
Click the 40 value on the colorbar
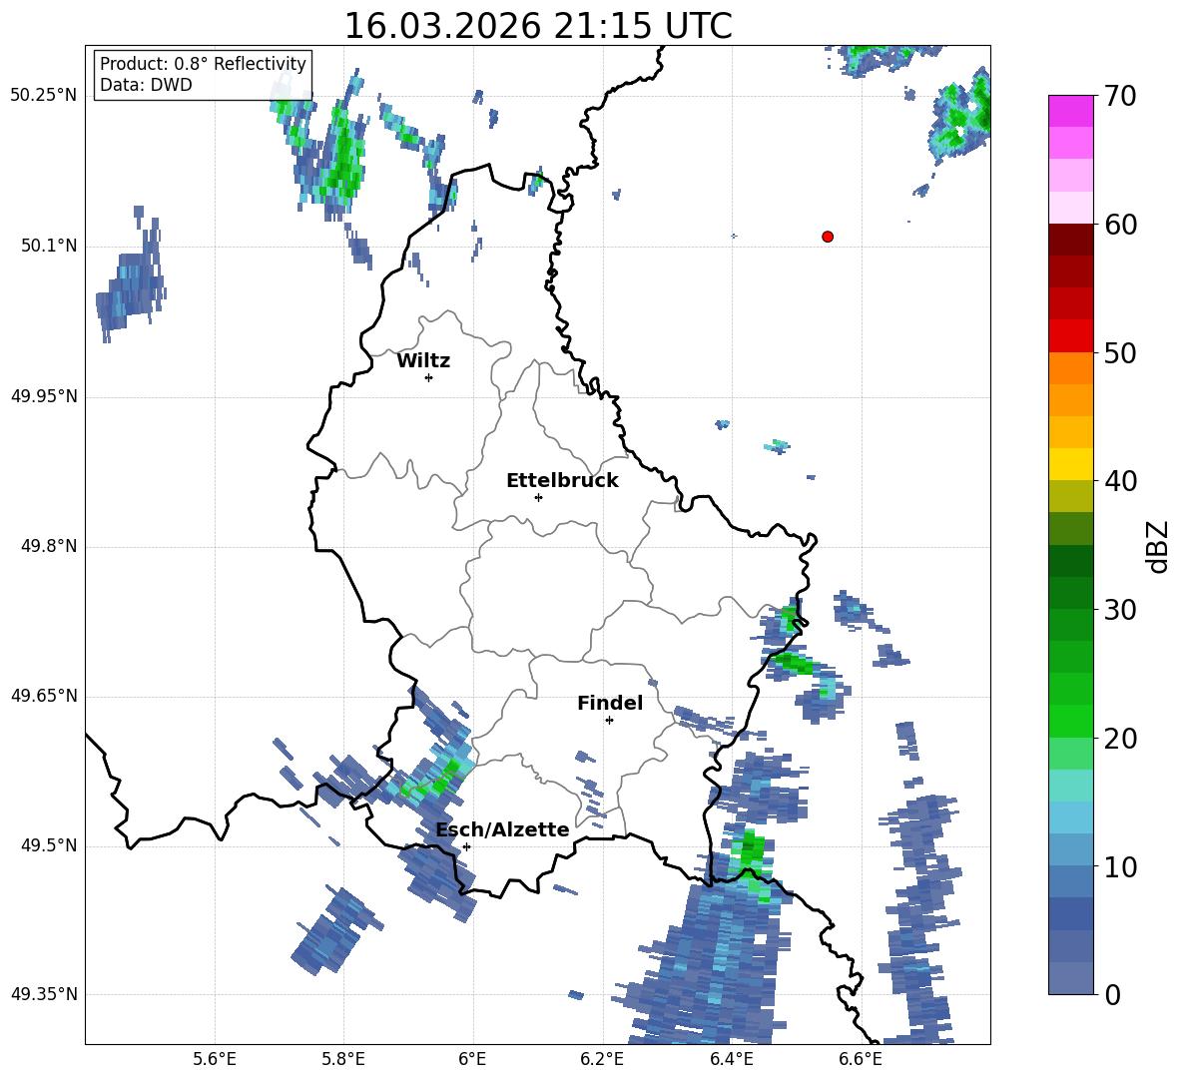pyautogui.click(x=1120, y=481)
